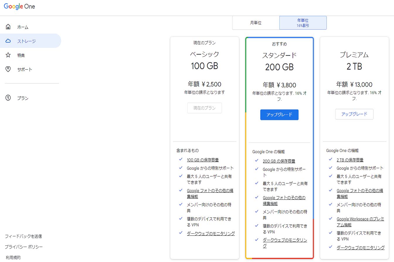
Task: Click the home icon in sidebar
Action: click(x=8, y=27)
